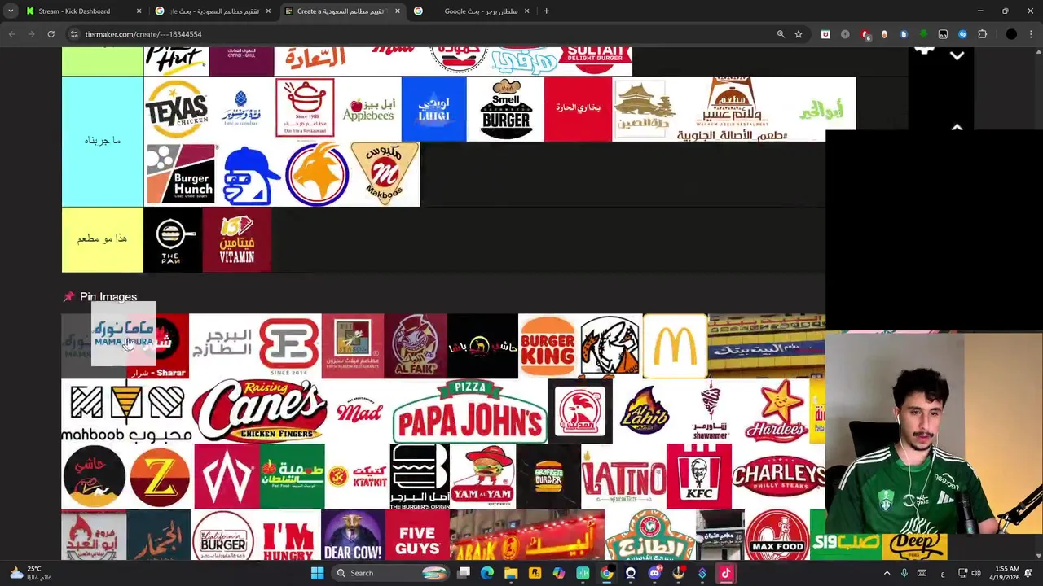Open the volume control in system tray
Viewport: 1043px width, 586px height.
click(976, 573)
